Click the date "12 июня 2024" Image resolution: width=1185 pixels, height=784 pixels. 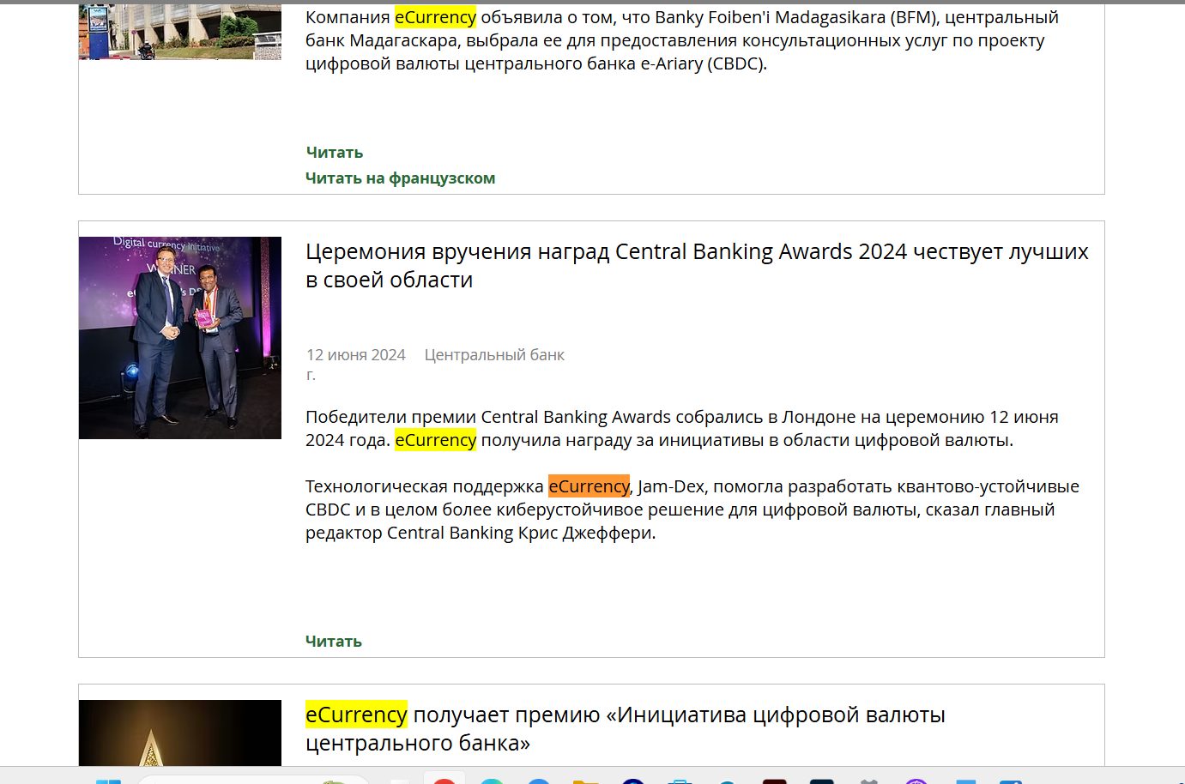pyautogui.click(x=355, y=355)
